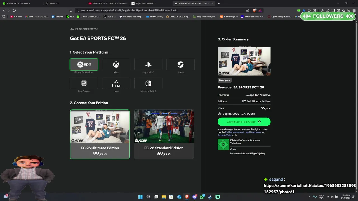The image size is (358, 201).
Task: Select the PlayStation platform tile
Action: [148, 64]
